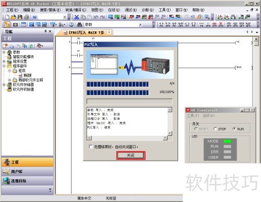
Task: Open the 选项 menu in GX Simulator2
Action: [208, 115]
